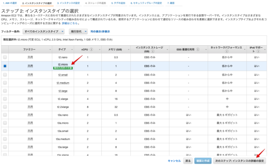Click the t2.2xlarge type cell
The width and height of the screenshot is (268, 165).
[x=63, y=107]
